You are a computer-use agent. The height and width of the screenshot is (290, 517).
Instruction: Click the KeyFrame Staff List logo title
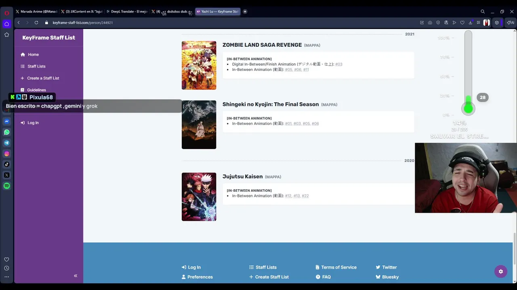click(x=48, y=37)
